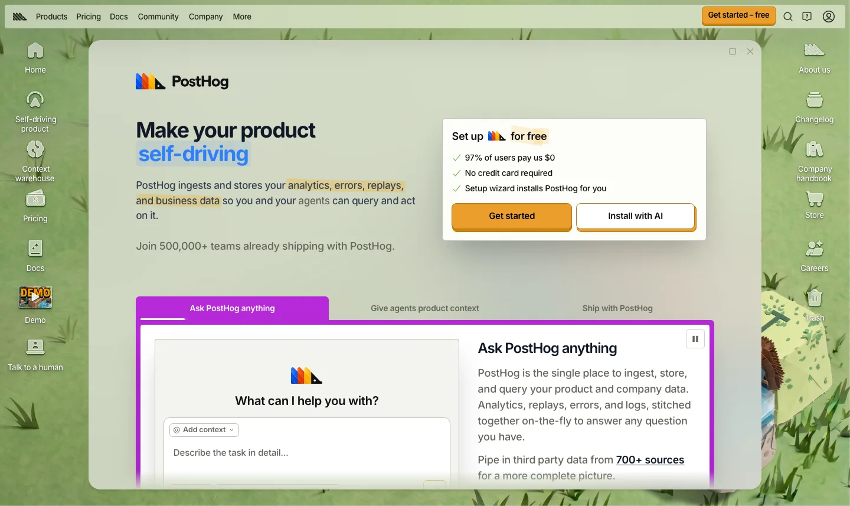
Task: Open the Company handbook icon
Action: [815, 161]
